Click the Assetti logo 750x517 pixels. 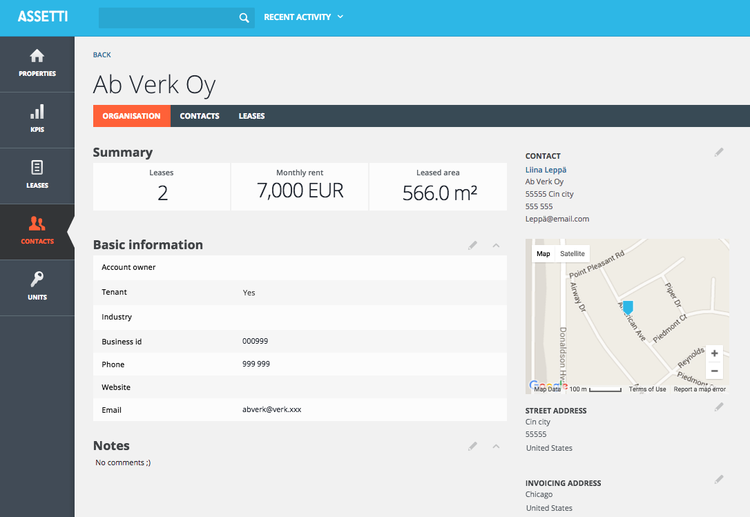(43, 17)
